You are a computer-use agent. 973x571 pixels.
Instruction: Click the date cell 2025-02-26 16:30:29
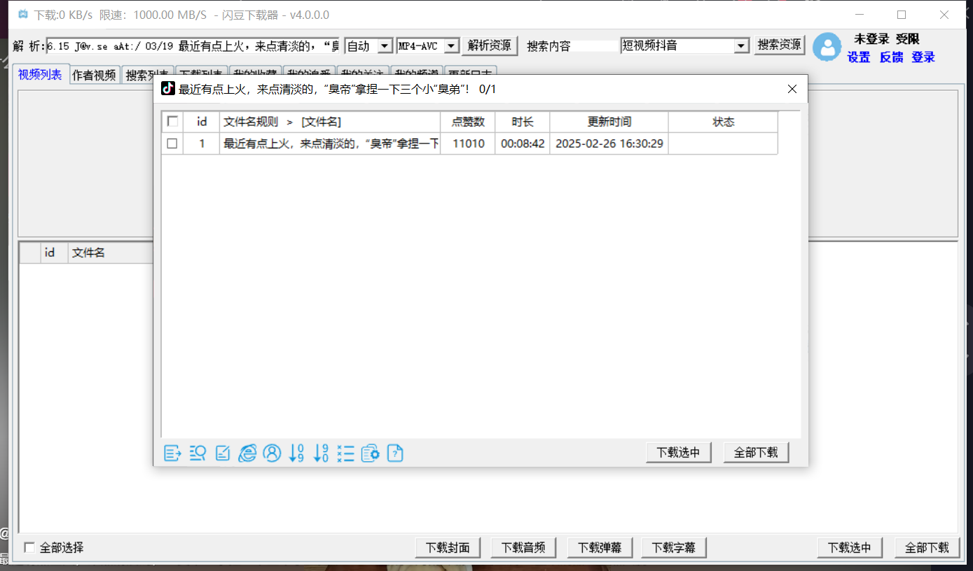[x=609, y=144]
